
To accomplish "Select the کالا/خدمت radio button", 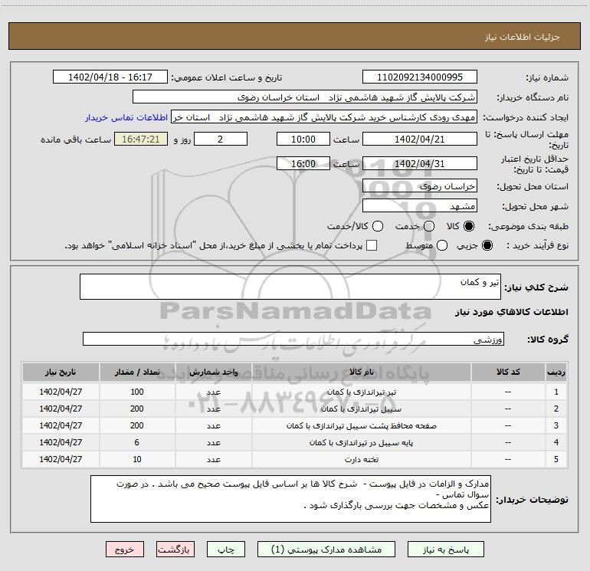I will 378,226.
